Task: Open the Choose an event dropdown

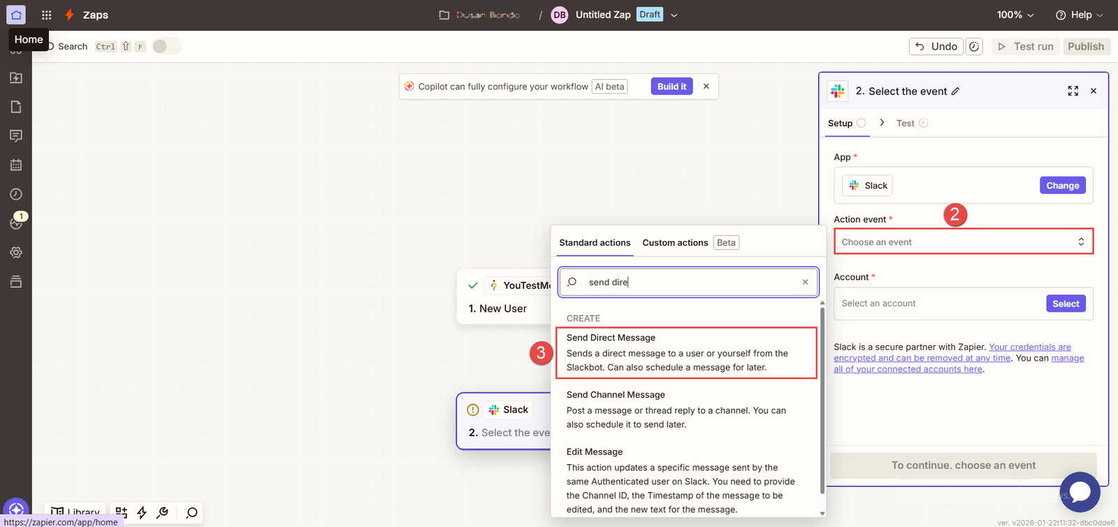Action: click(x=963, y=242)
